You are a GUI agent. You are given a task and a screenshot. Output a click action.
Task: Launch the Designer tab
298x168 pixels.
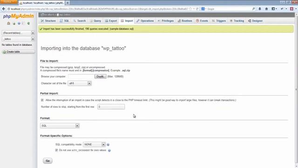click(255, 21)
